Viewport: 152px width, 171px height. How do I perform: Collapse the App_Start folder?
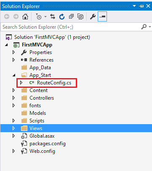click(14, 75)
